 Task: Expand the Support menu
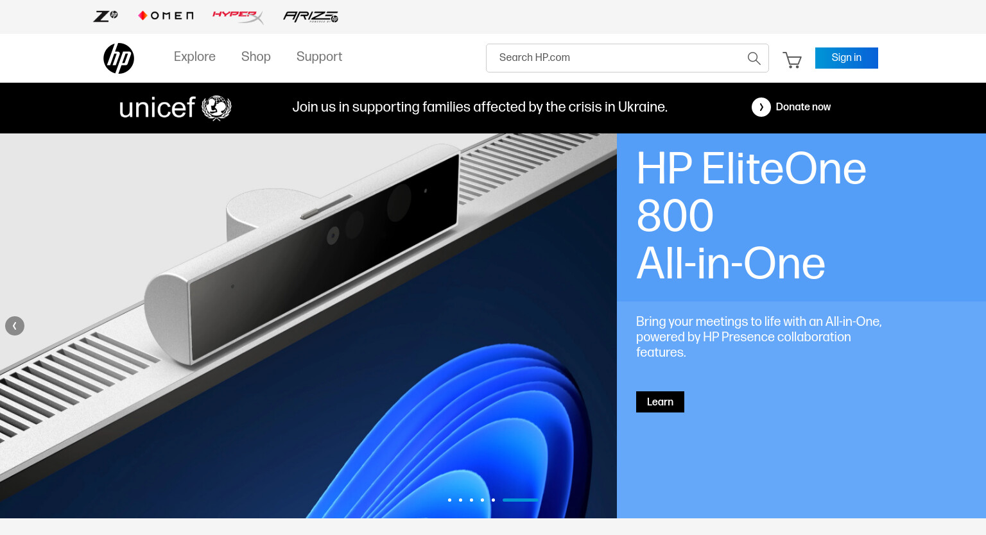pyautogui.click(x=319, y=57)
